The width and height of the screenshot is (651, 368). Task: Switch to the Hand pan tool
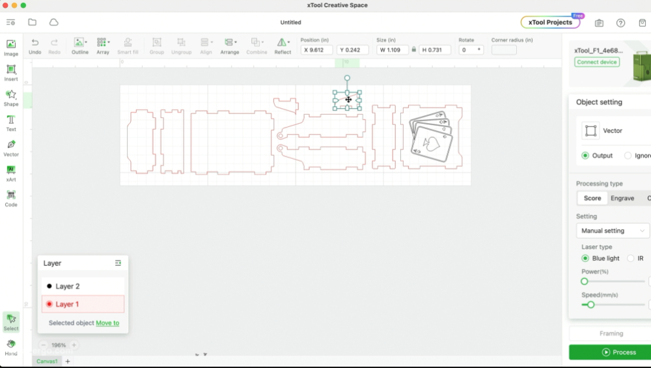click(x=11, y=347)
